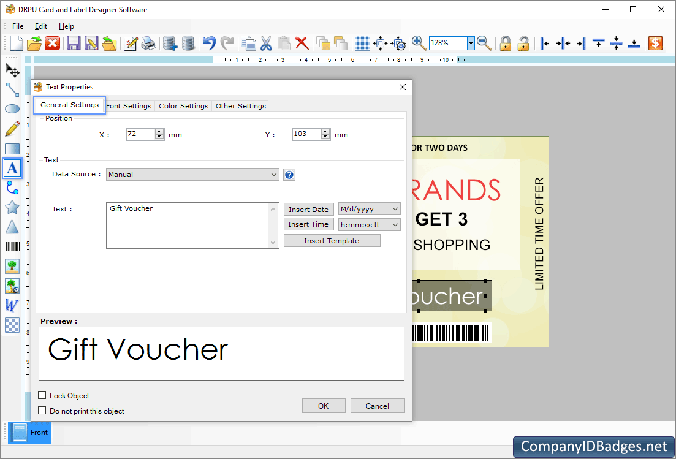The height and width of the screenshot is (459, 676).
Task: Select the Triangle shape tool
Action: 12,227
